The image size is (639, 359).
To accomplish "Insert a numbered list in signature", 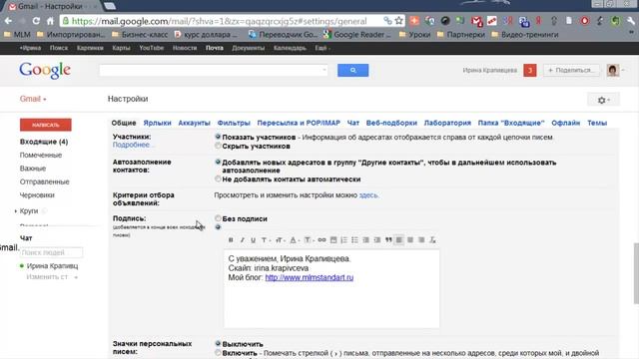I will pos(343,240).
